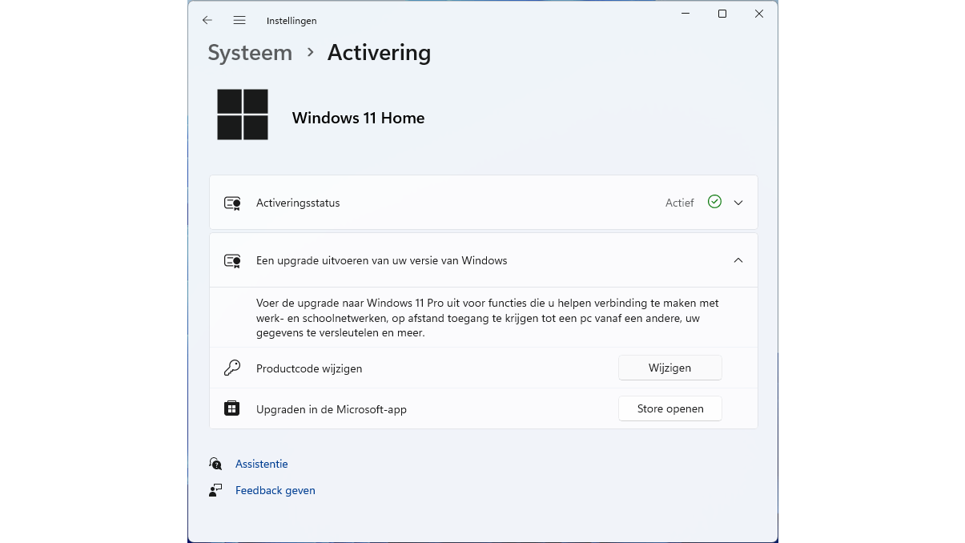Click the Windows logo icon
965x543 pixels.
click(x=243, y=115)
